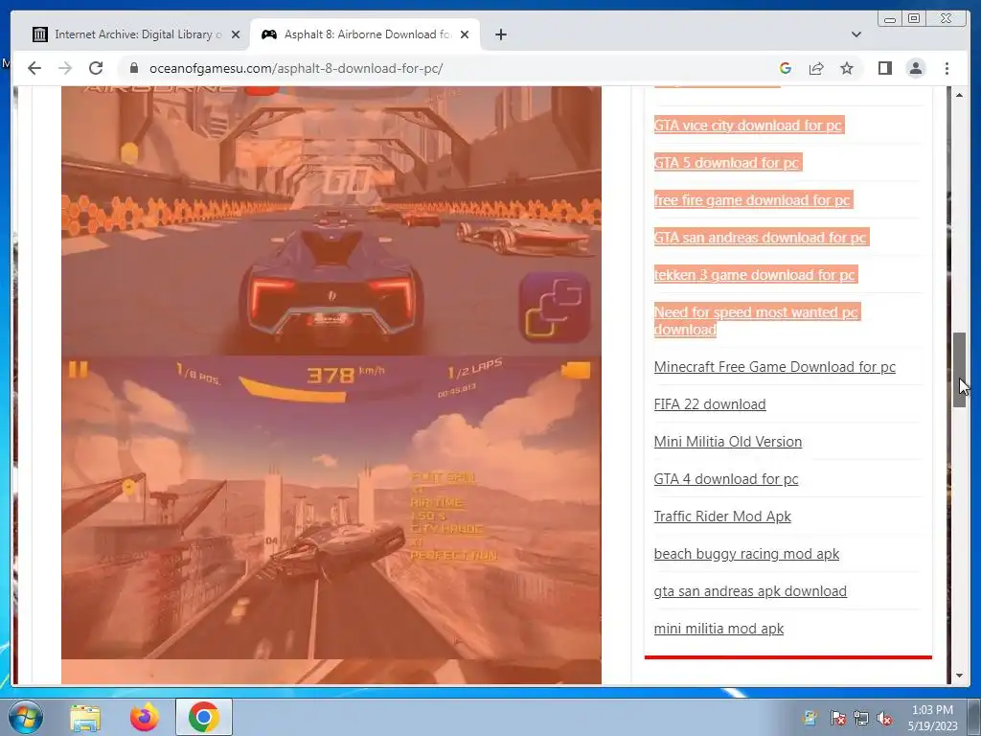Screen dimensions: 981x736
Task: Open the Google search icon in address bar
Action: (x=786, y=68)
